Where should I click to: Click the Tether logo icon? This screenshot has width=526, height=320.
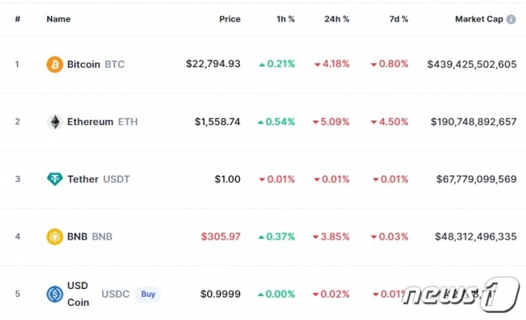(55, 179)
